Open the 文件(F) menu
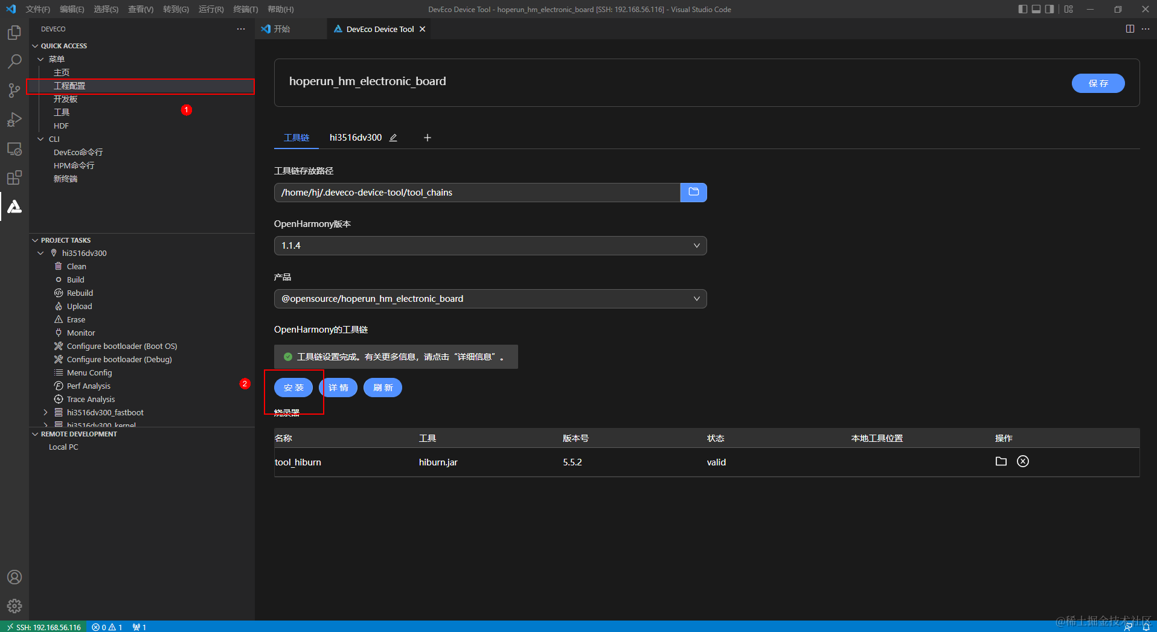The height and width of the screenshot is (632, 1157). (x=38, y=9)
